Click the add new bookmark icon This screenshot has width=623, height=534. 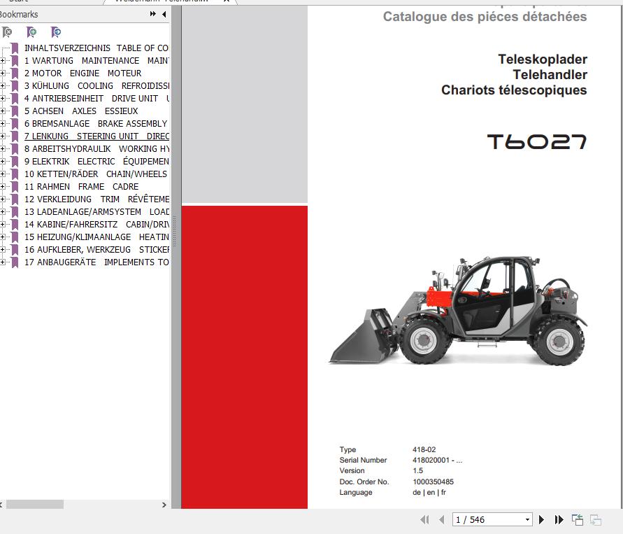coord(31,31)
